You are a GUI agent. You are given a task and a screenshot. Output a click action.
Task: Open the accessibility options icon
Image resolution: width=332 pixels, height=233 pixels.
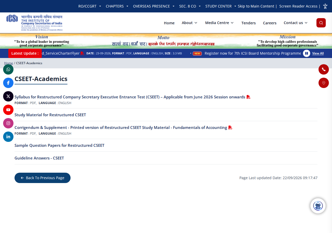[325, 6]
